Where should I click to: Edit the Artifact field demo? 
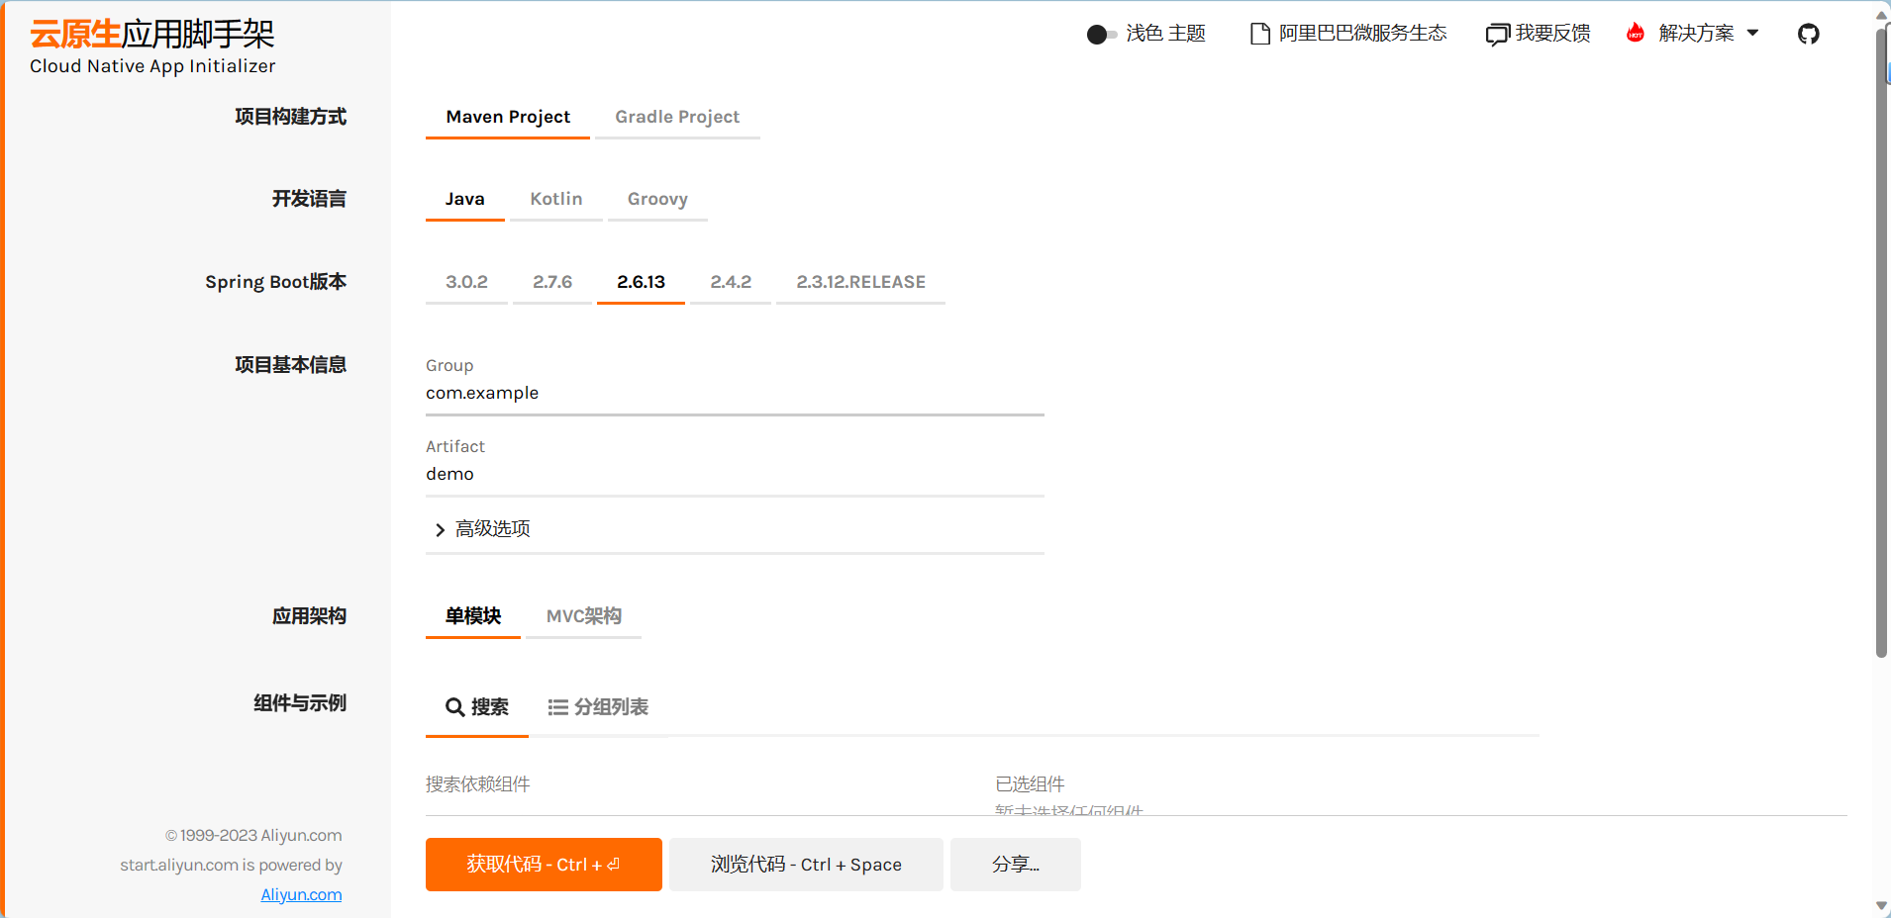tap(735, 474)
